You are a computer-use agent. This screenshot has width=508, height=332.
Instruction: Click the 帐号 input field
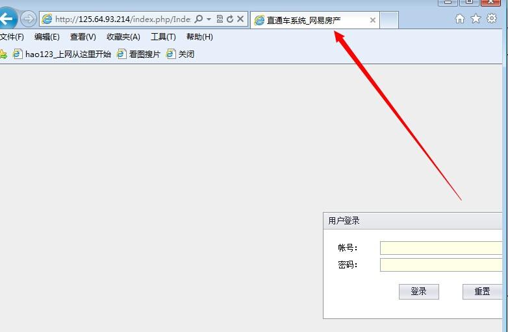click(x=441, y=248)
